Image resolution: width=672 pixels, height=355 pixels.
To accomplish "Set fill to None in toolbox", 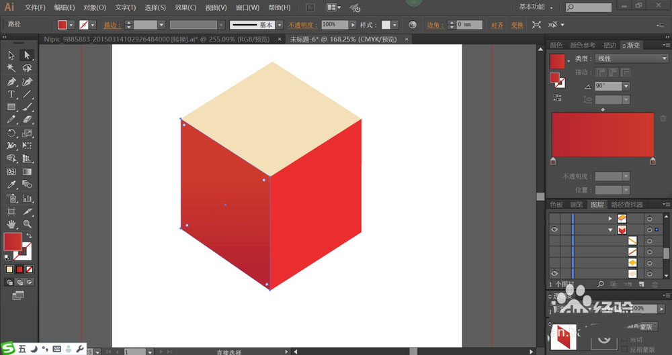I will (x=29, y=269).
